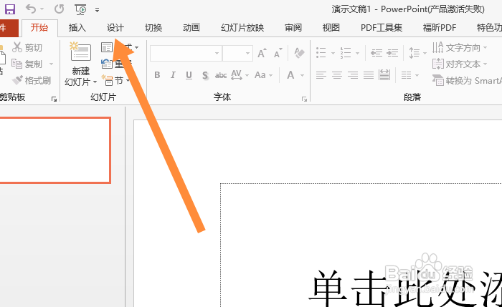Open line spacing options
This screenshot has width=502, height=307.
[417, 53]
